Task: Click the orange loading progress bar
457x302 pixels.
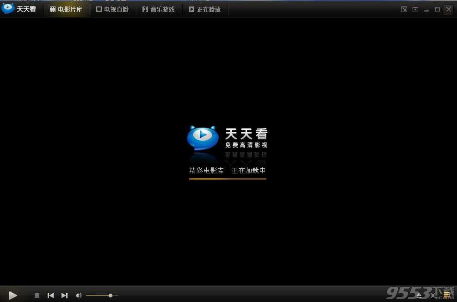Action: click(228, 179)
